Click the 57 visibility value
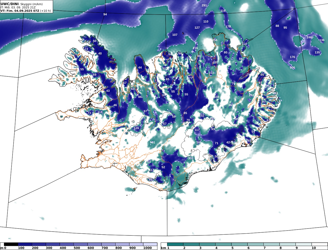The image size is (328, 250). [125, 83]
